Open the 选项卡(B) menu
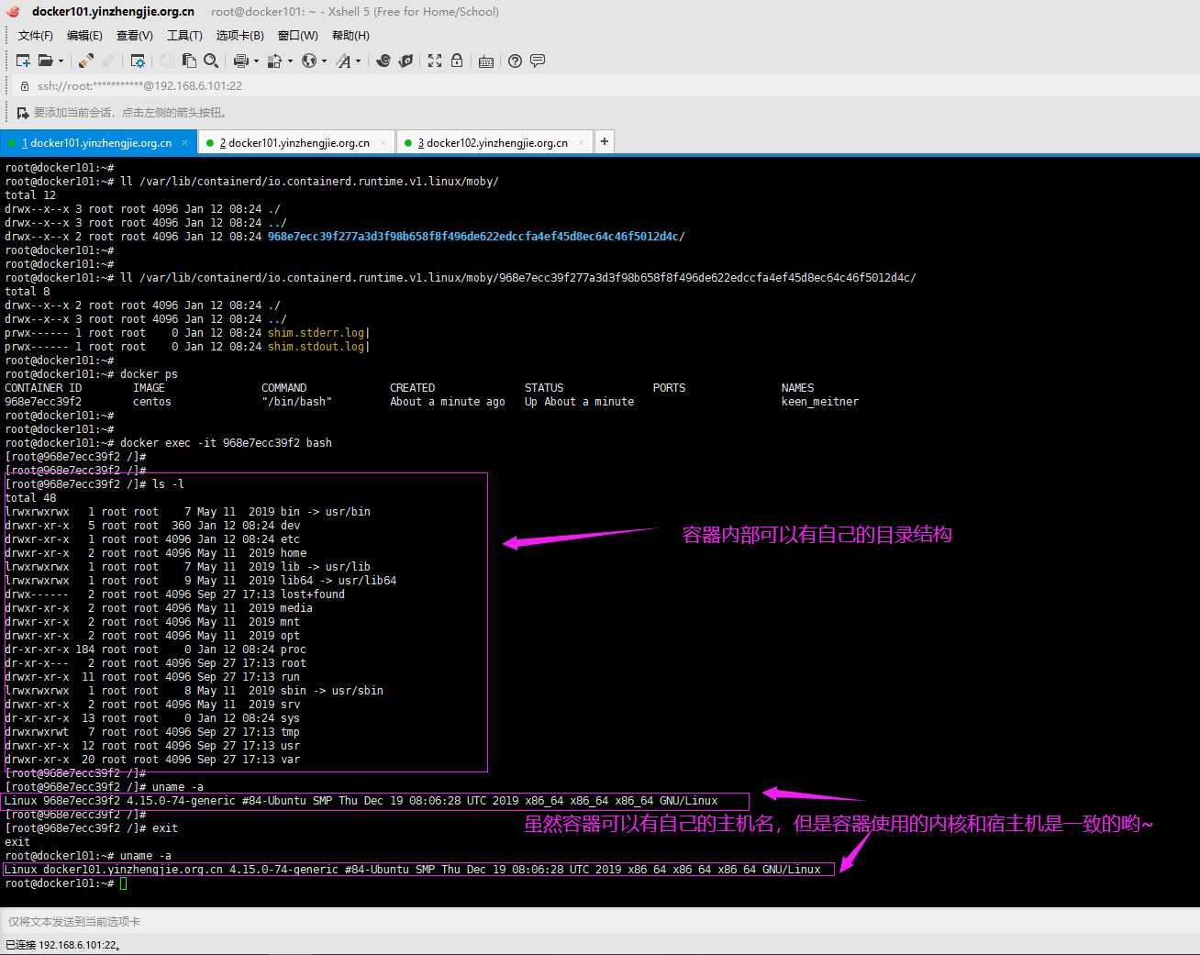 (239, 36)
